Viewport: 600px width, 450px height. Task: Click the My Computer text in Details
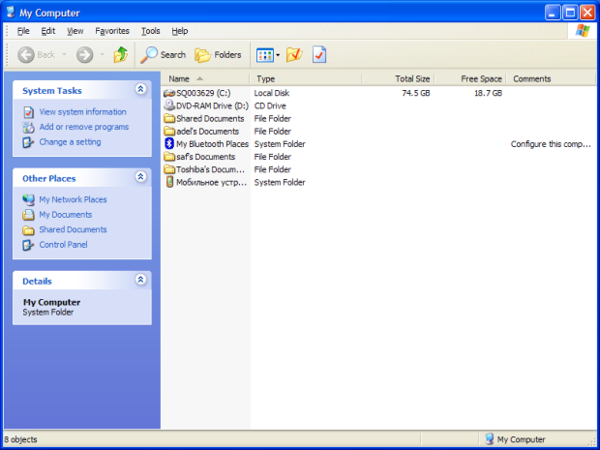coord(51,302)
